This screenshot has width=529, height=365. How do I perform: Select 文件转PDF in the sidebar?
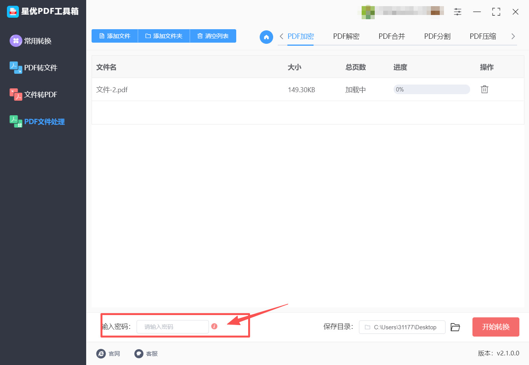[x=41, y=95]
